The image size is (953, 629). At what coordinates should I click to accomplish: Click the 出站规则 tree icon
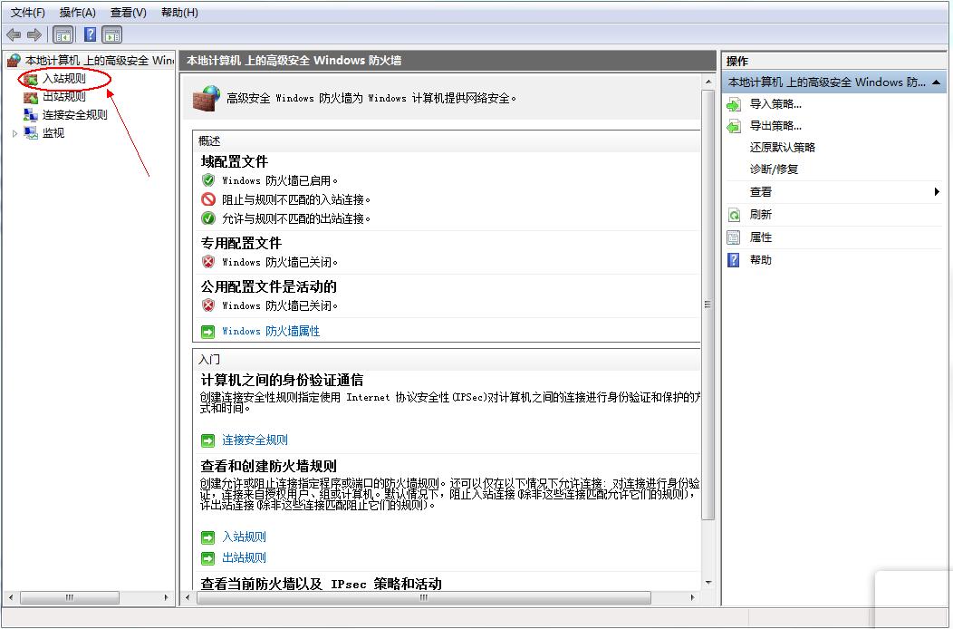coord(31,97)
